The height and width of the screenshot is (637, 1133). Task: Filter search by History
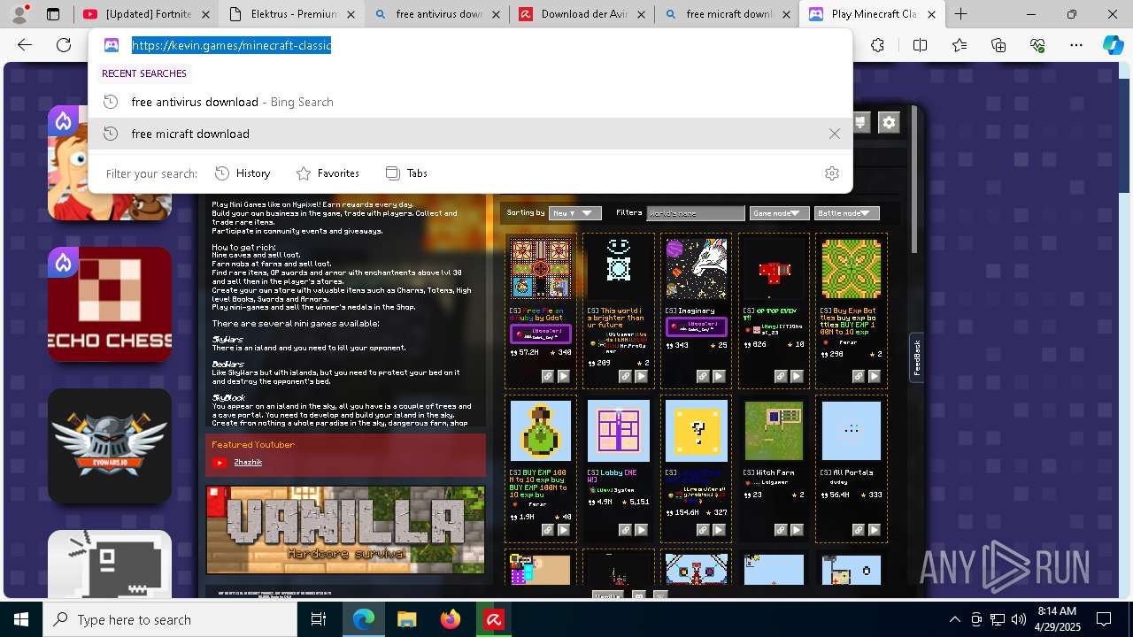(243, 173)
